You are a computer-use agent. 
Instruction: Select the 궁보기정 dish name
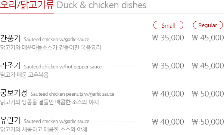tap(13, 93)
